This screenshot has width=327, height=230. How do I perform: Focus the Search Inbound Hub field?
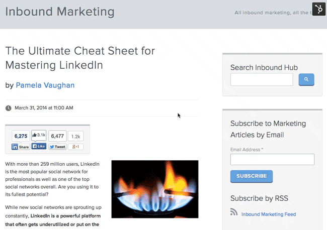click(x=262, y=79)
